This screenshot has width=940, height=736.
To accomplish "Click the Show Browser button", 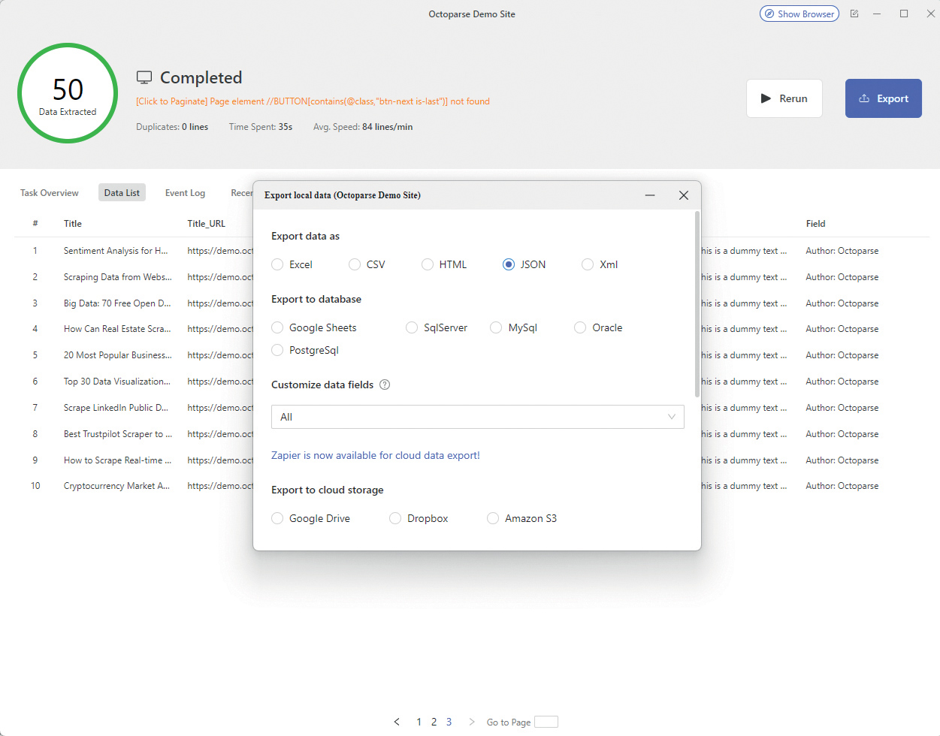I will pos(799,14).
